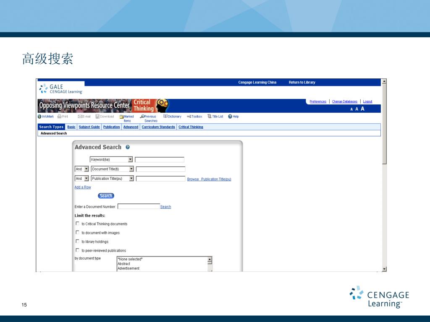This screenshot has width=430, height=322.
Task: Switch to the Advanced search tab
Action: (131, 127)
